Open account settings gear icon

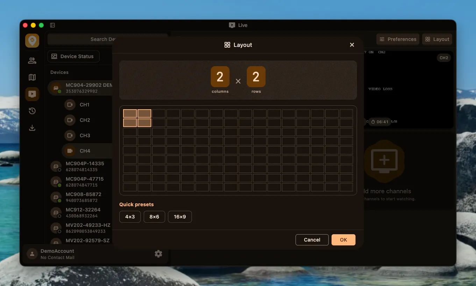pos(158,254)
